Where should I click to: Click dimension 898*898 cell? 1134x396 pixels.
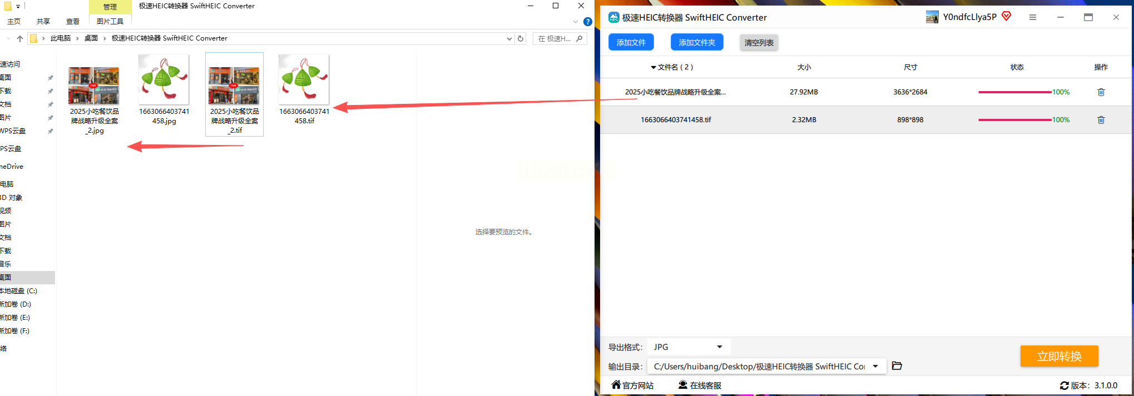pyautogui.click(x=910, y=120)
